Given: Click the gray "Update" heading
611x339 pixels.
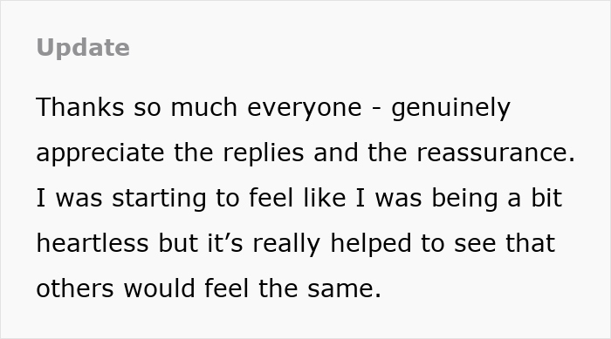Looking at the screenshot, I should (x=83, y=48).
